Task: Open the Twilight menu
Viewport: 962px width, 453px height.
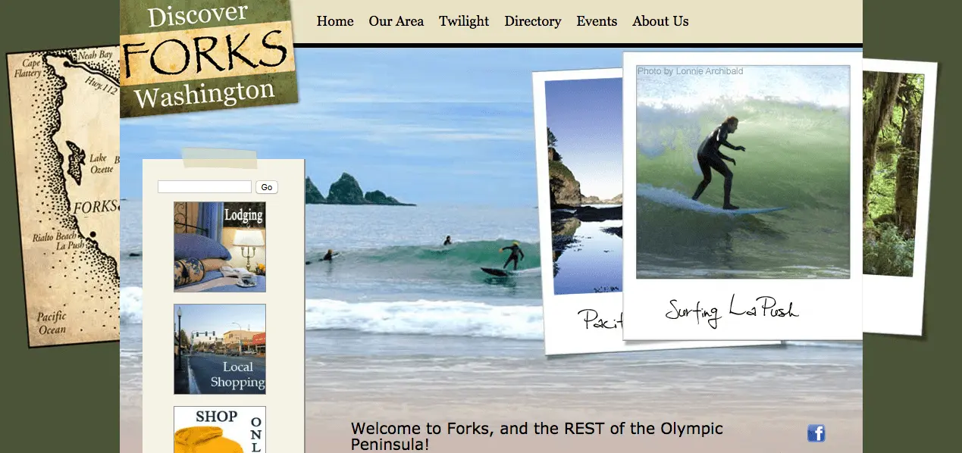Action: (x=464, y=21)
